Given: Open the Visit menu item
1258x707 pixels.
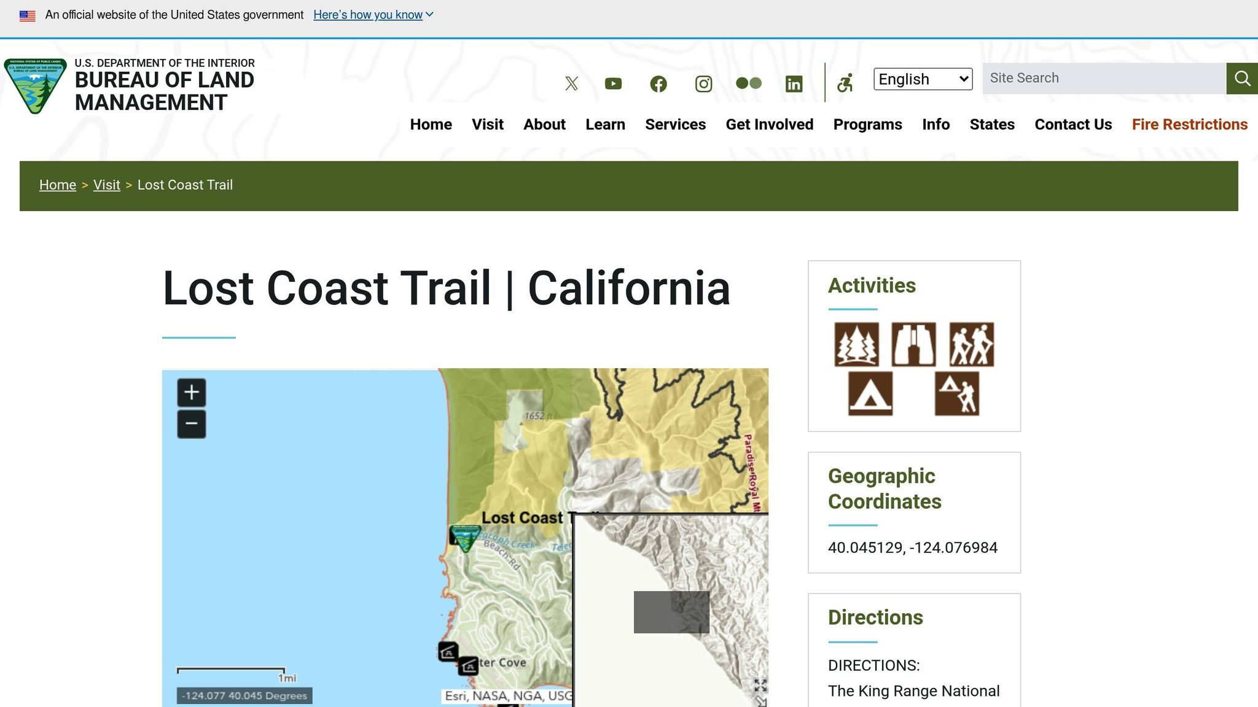Looking at the screenshot, I should click(x=488, y=125).
